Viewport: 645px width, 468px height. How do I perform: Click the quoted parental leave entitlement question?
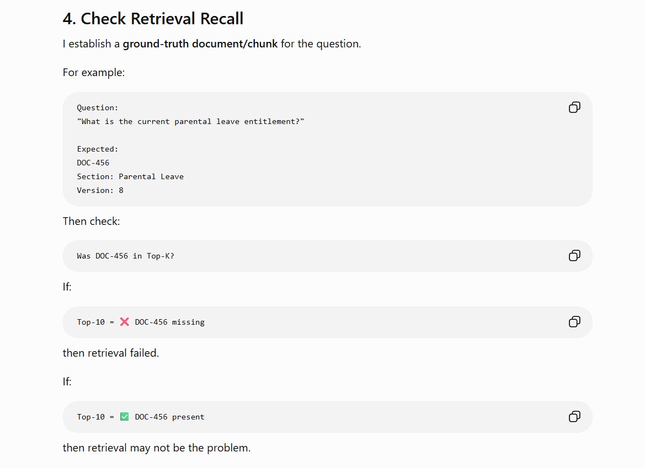tap(190, 122)
